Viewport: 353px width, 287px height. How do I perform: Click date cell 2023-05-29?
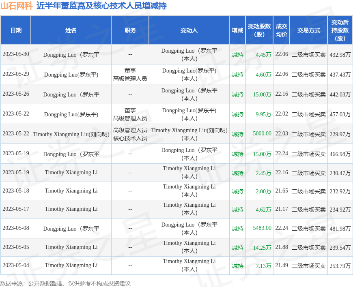pyautogui.click(x=16, y=74)
